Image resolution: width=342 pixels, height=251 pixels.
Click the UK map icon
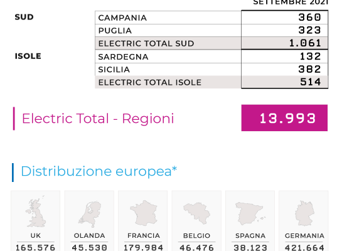[x=36, y=211]
